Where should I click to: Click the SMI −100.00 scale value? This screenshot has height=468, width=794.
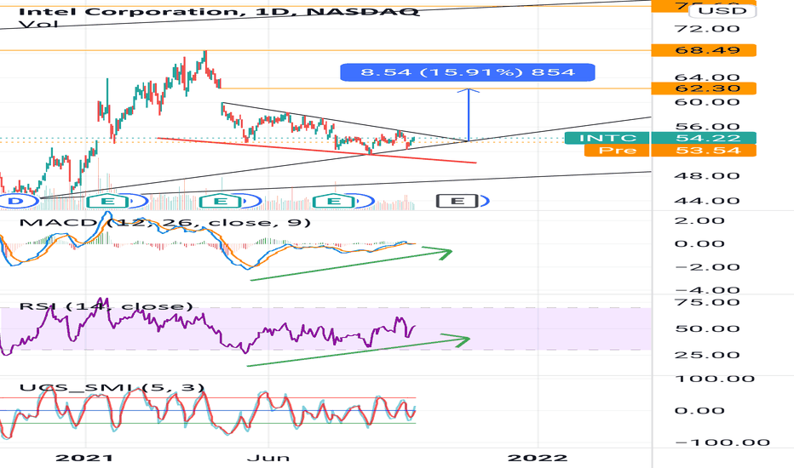coord(722,442)
